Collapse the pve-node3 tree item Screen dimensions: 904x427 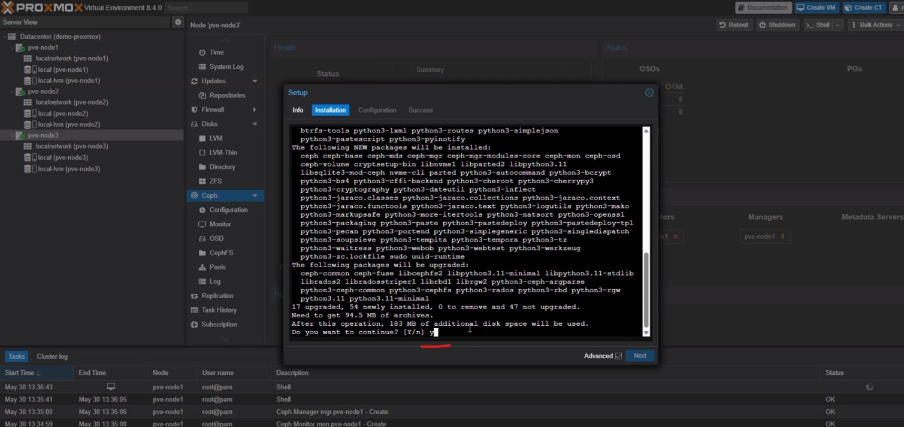pos(12,135)
